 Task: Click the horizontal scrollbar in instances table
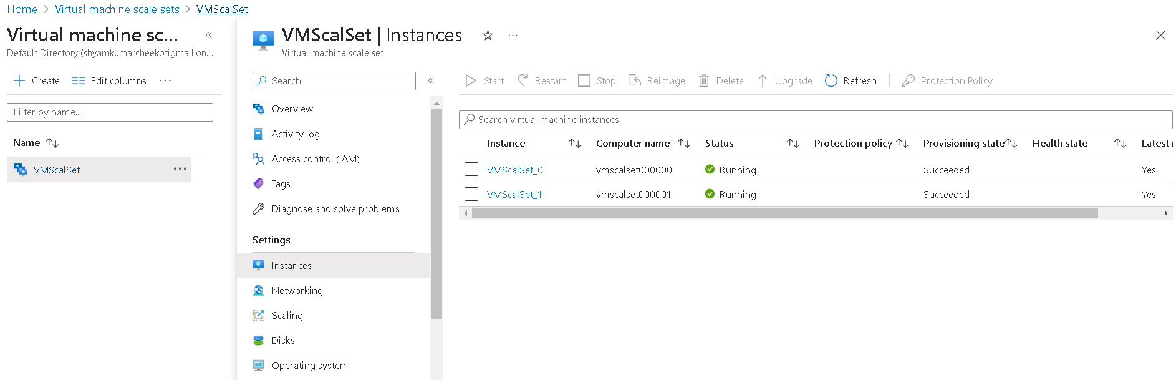coord(784,213)
